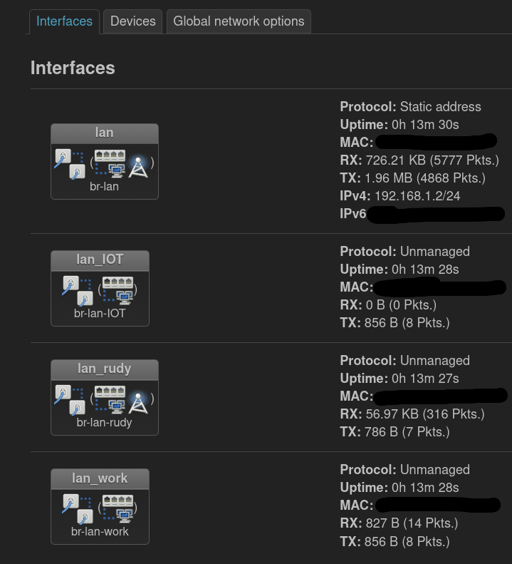Click the br-lan-work device label
The height and width of the screenshot is (564, 512).
click(100, 532)
